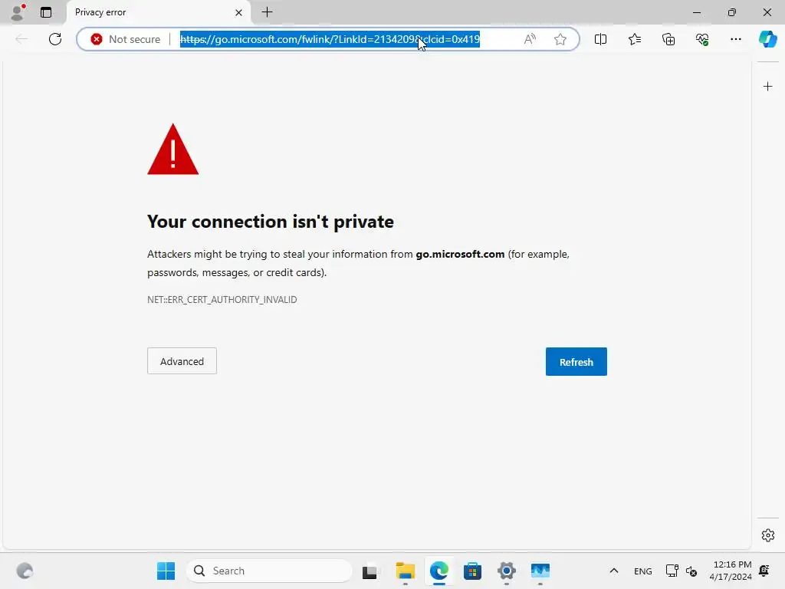Close the Privacy error tab
The height and width of the screenshot is (589, 785).
tap(239, 12)
